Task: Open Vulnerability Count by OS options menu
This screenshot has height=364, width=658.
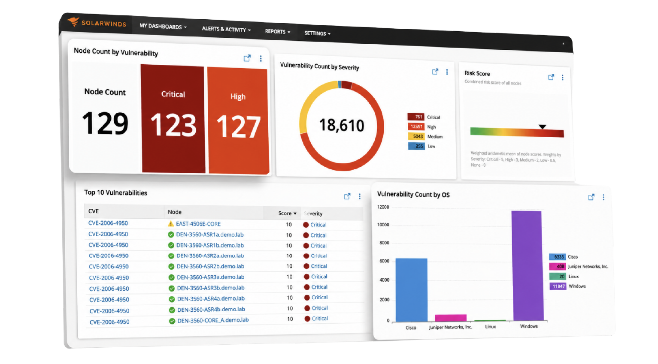Action: (x=603, y=197)
